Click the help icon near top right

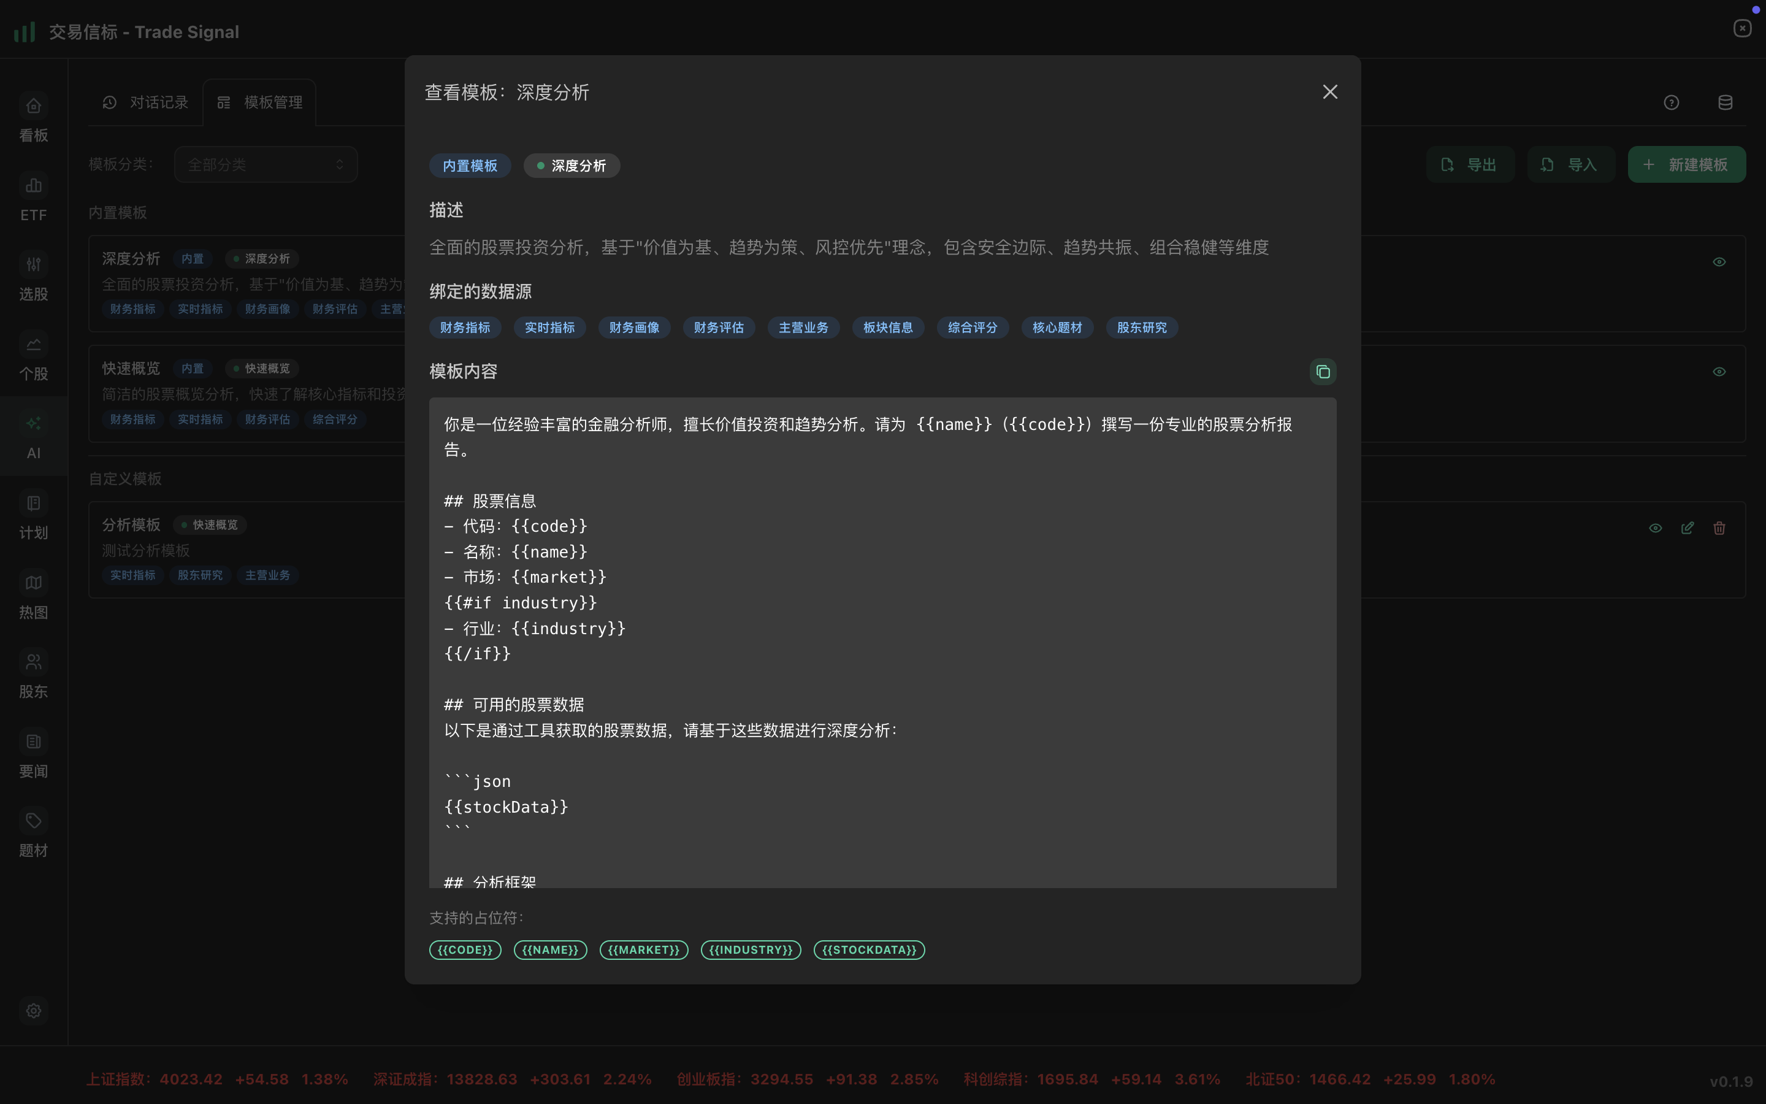(1670, 102)
